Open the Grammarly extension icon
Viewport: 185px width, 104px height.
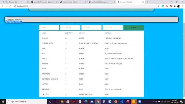pos(163,6)
